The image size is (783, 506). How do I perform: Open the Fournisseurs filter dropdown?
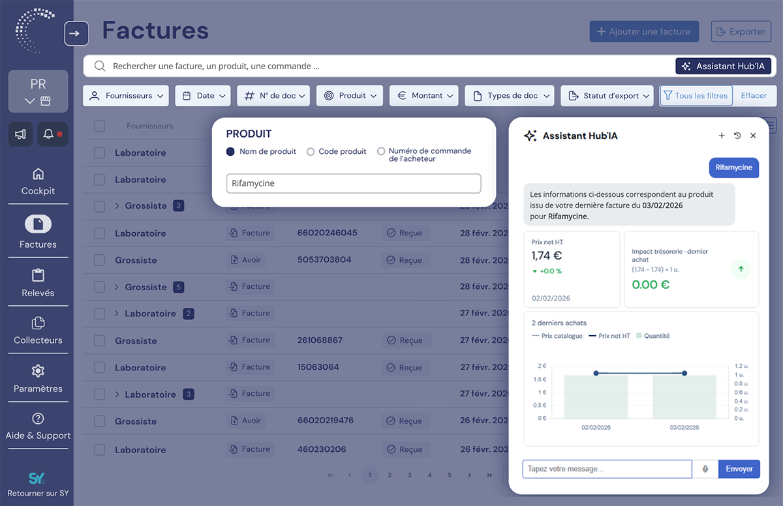click(126, 96)
